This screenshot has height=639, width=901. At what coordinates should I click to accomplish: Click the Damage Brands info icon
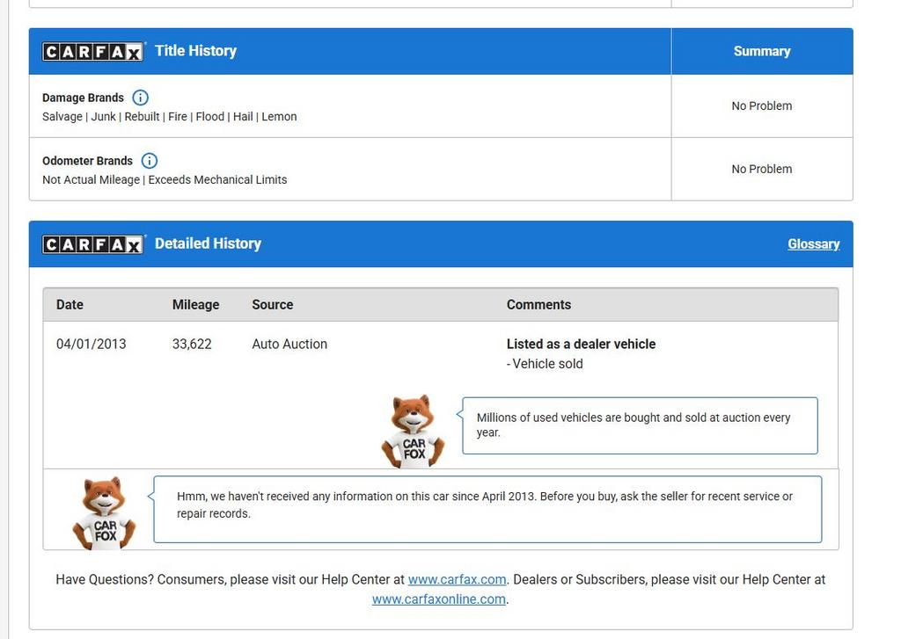coord(140,98)
